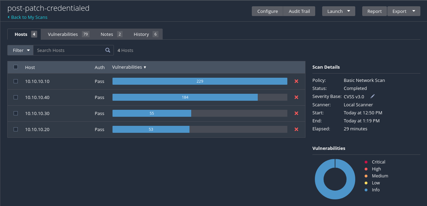Click the 53 vulnerabilities bar for 10.10.10.20

(x=151, y=129)
